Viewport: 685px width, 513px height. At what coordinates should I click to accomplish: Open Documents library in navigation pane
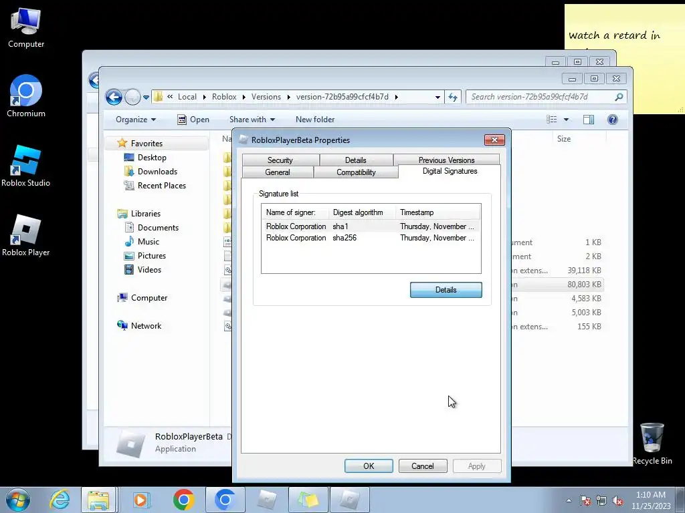pyautogui.click(x=158, y=228)
